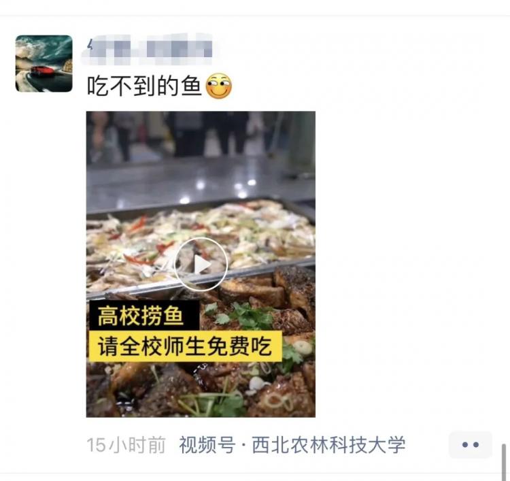Click the steamed fish tray in the video

point(199,241)
